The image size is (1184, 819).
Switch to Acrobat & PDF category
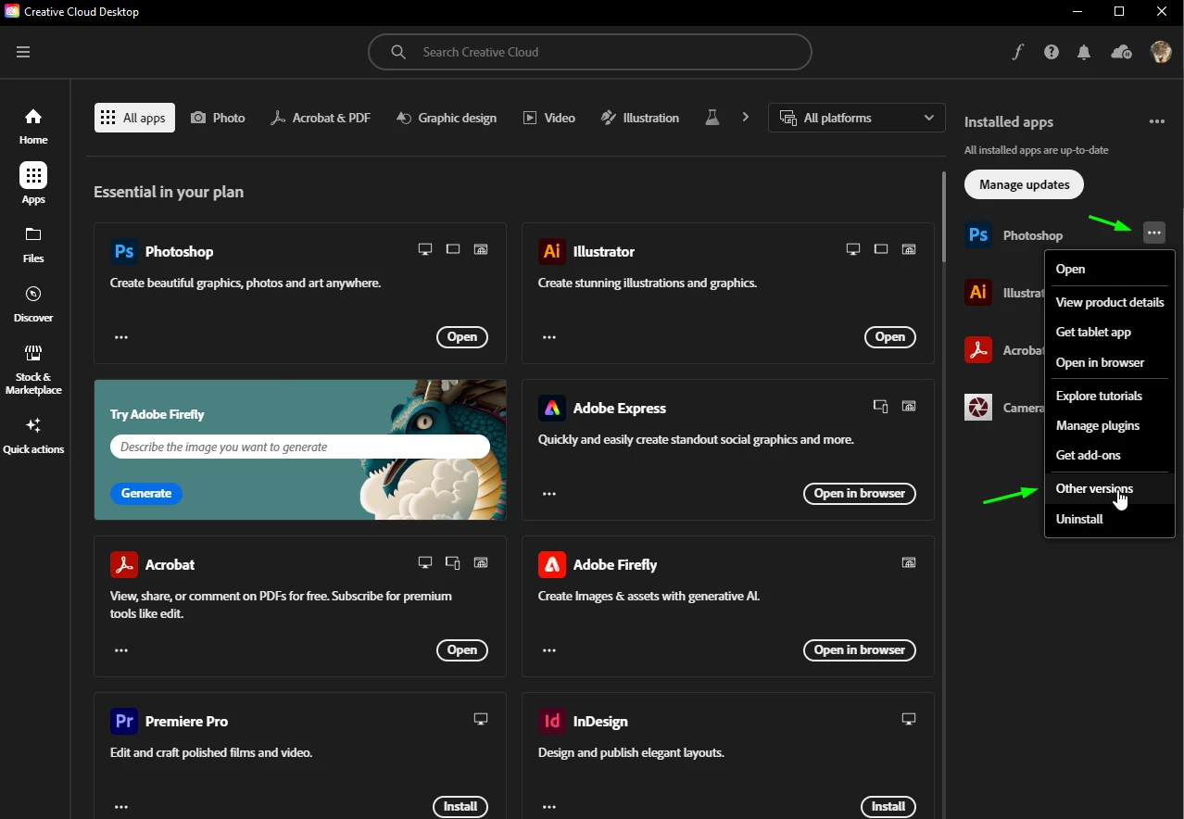(x=320, y=118)
